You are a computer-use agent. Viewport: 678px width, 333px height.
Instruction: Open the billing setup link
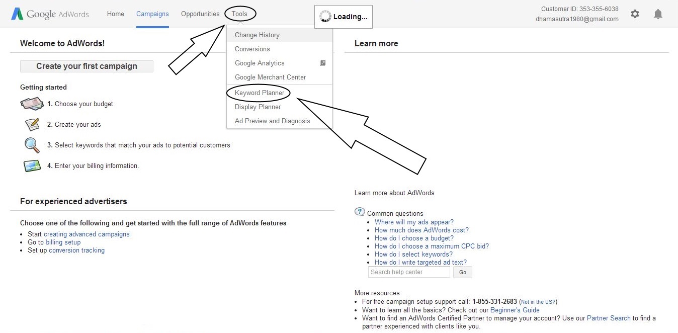pyautogui.click(x=63, y=242)
